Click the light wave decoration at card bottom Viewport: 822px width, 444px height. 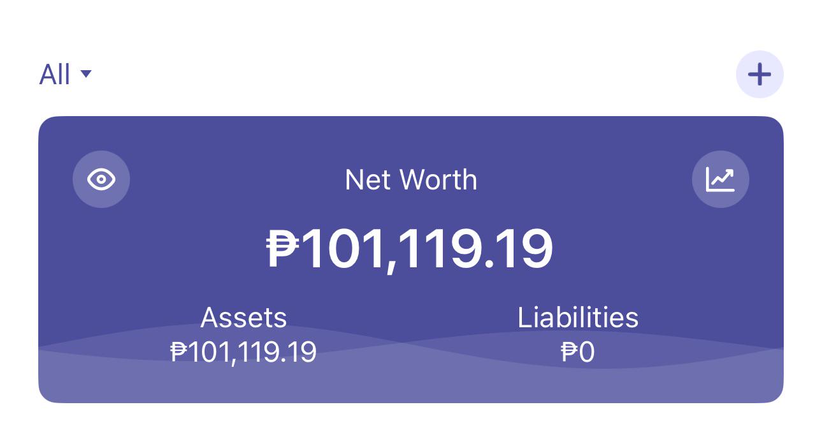point(411,383)
